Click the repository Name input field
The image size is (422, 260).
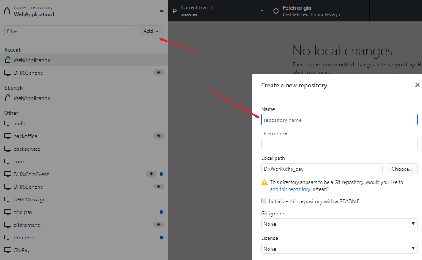tap(339, 120)
